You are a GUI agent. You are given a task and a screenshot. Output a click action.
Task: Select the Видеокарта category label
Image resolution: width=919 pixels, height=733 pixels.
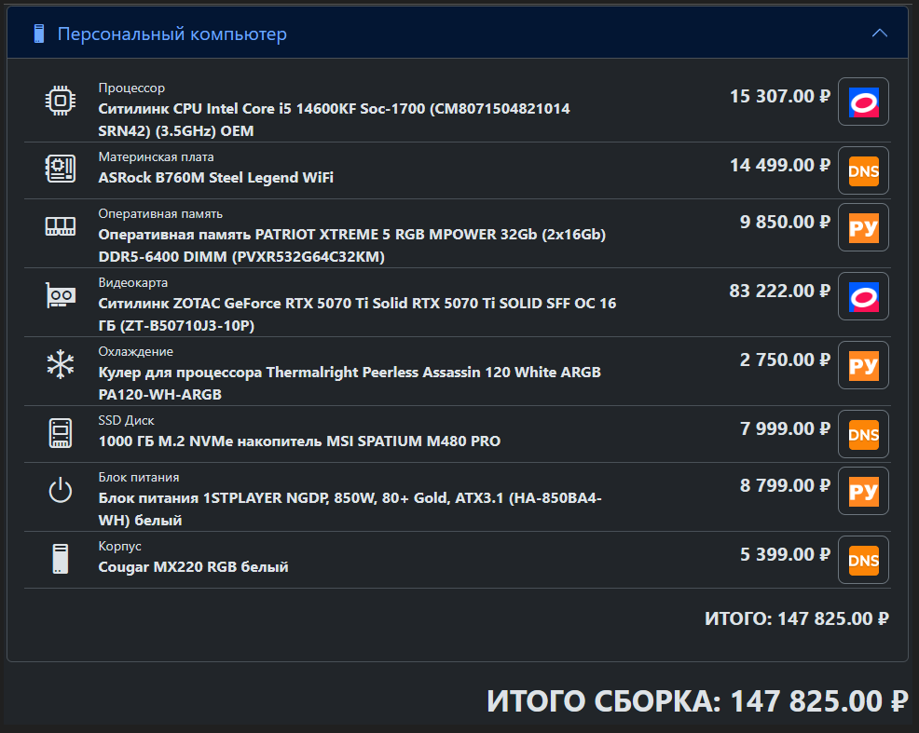click(133, 282)
